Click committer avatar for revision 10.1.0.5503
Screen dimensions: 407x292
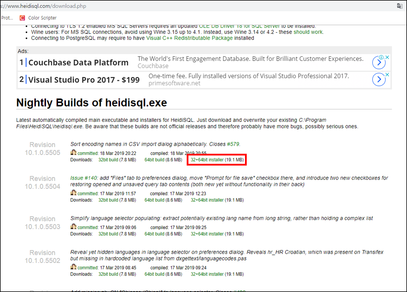coord(74,226)
